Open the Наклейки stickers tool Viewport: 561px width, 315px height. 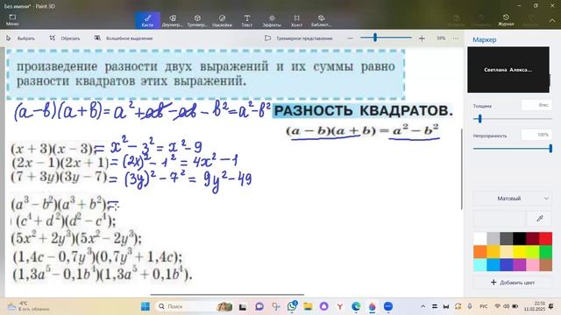tap(222, 20)
